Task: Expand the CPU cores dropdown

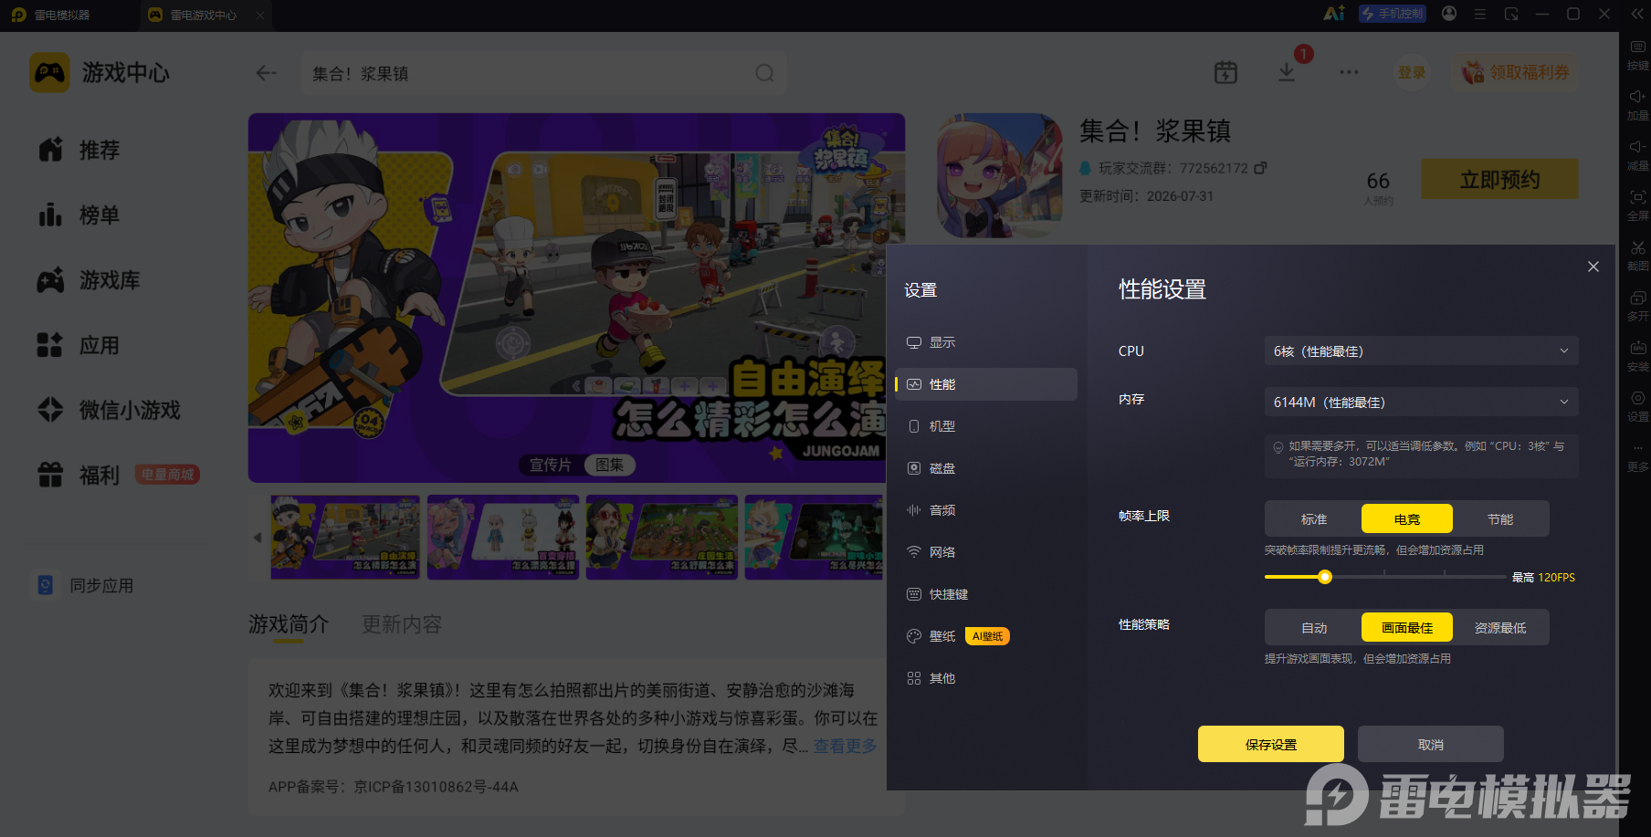Action: (1421, 351)
